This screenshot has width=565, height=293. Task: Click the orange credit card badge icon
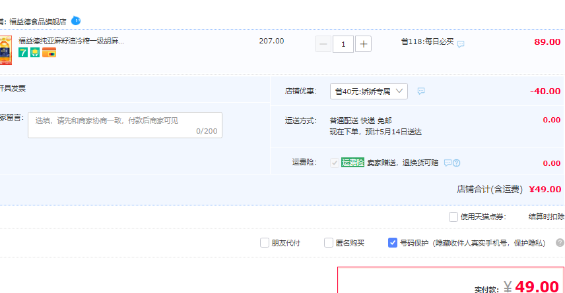(x=49, y=53)
